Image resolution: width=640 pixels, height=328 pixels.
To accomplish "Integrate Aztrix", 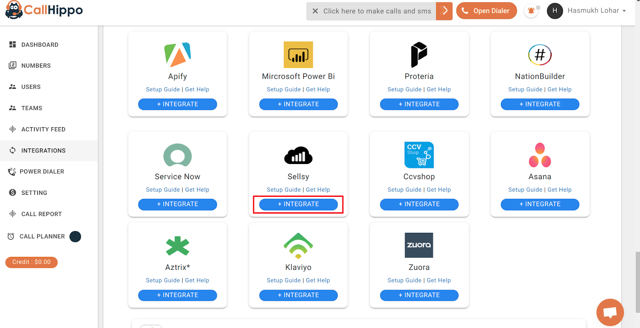I will point(178,295).
